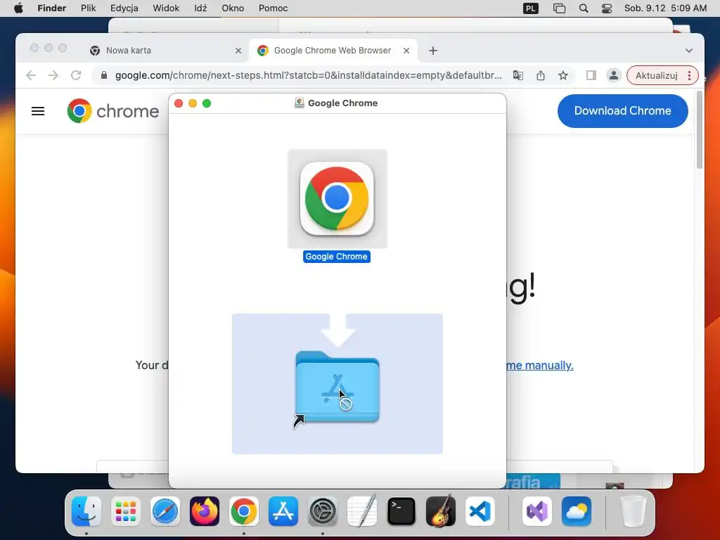The image size is (720, 540).
Task: Open the Idź menu
Action: pos(200,8)
